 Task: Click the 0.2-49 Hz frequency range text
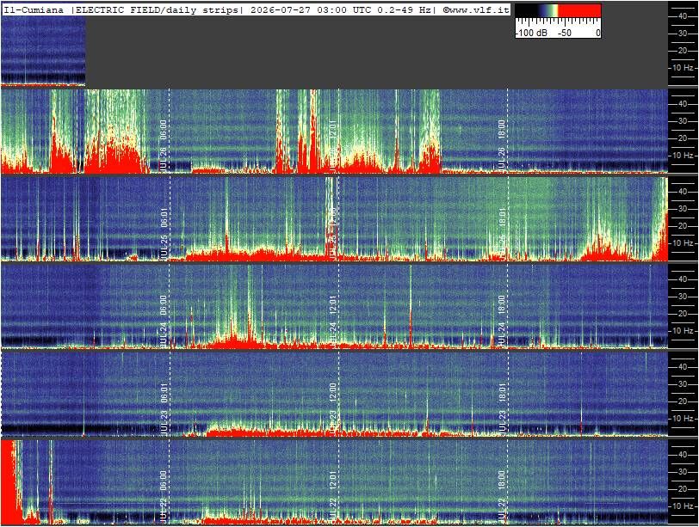[x=405, y=9]
